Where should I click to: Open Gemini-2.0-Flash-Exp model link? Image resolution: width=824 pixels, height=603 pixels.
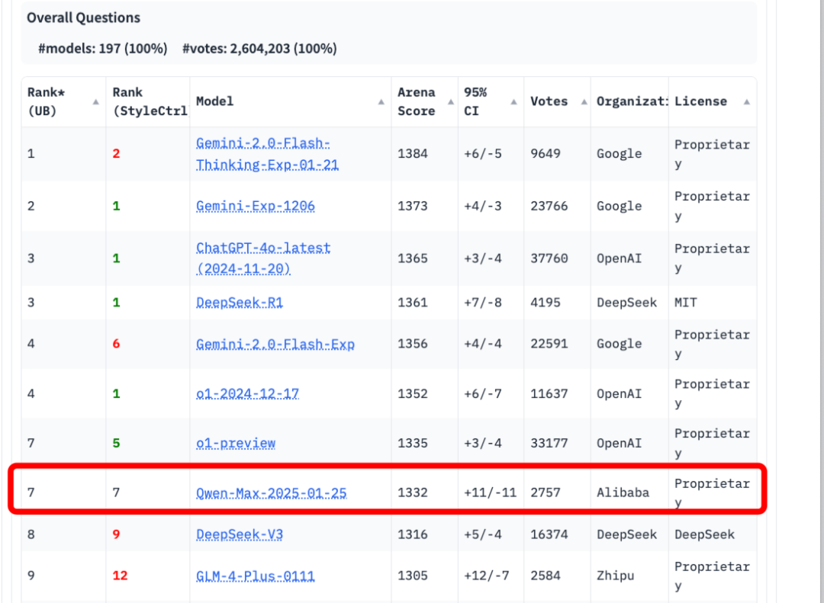[x=275, y=344]
